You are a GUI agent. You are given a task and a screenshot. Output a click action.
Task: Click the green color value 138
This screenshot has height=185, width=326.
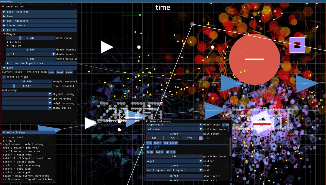(172, 138)
